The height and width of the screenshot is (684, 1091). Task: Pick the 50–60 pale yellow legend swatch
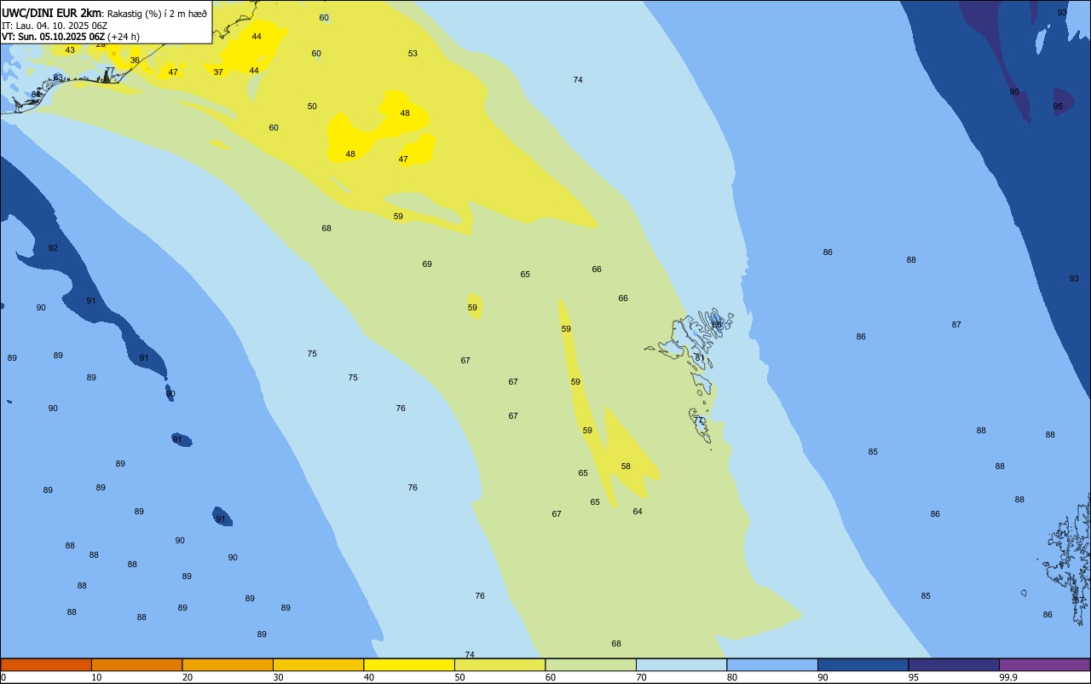tap(499, 664)
